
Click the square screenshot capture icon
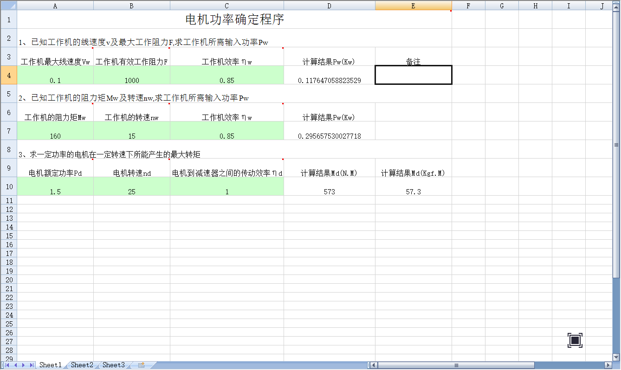575,340
